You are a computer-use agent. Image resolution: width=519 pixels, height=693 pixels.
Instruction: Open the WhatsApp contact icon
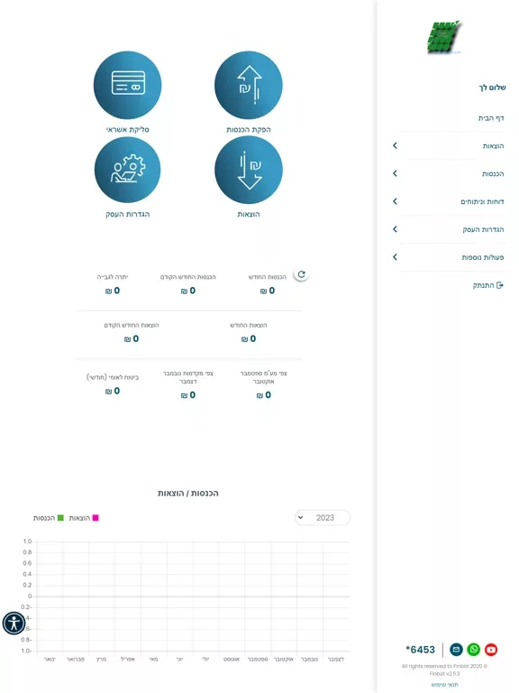point(474,650)
